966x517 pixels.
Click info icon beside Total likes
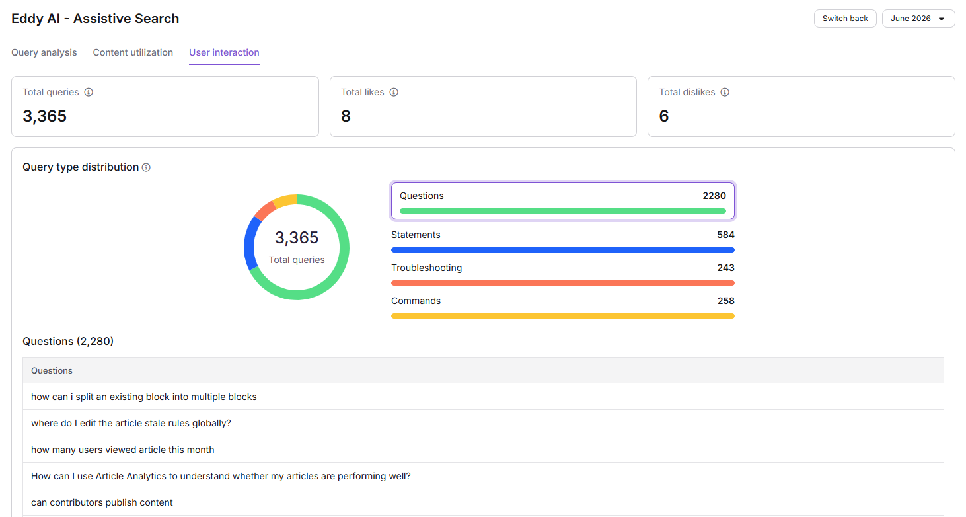(394, 92)
